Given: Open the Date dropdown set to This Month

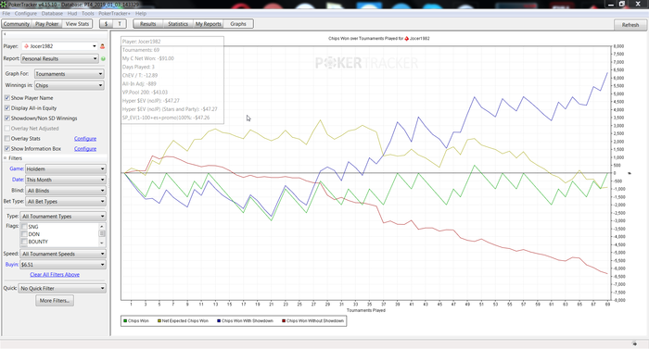Looking at the screenshot, I should (x=66, y=180).
